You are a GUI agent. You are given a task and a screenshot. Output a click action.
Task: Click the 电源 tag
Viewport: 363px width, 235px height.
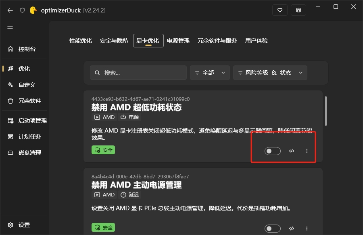[129, 117]
